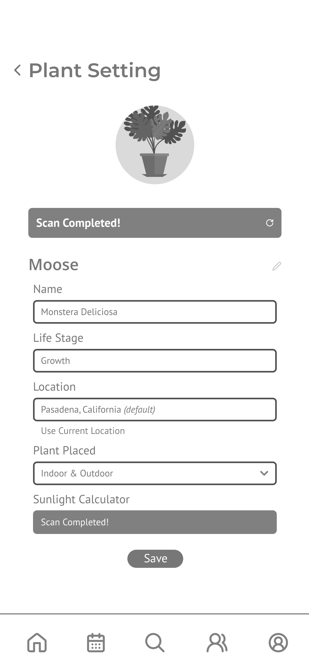Open the Profile icon in bottom navigation
Image resolution: width=309 pixels, height=671 pixels.
278,642
